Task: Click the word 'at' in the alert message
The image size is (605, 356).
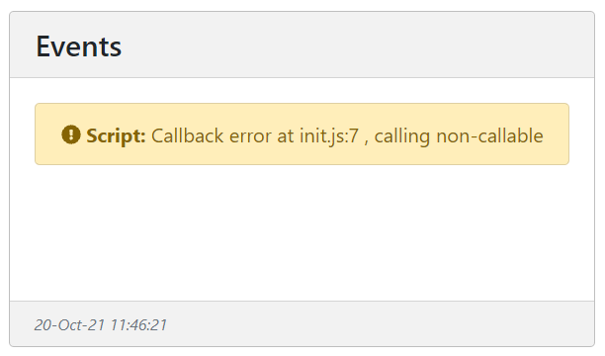Action: click(285, 136)
